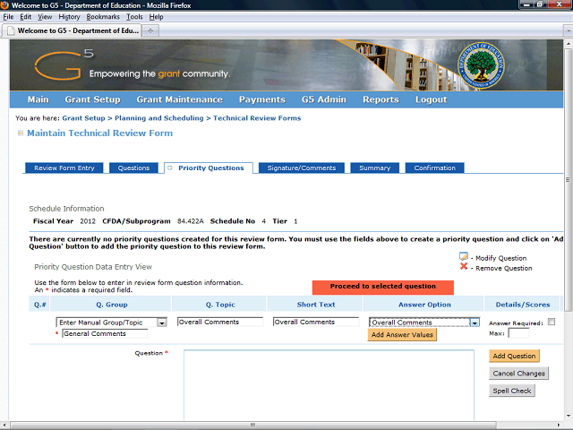Switch to the Signature/Comments tab

pyautogui.click(x=302, y=168)
